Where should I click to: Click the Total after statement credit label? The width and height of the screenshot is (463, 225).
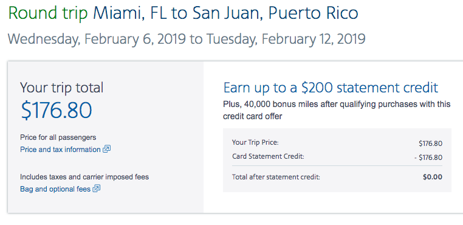[x=276, y=177]
